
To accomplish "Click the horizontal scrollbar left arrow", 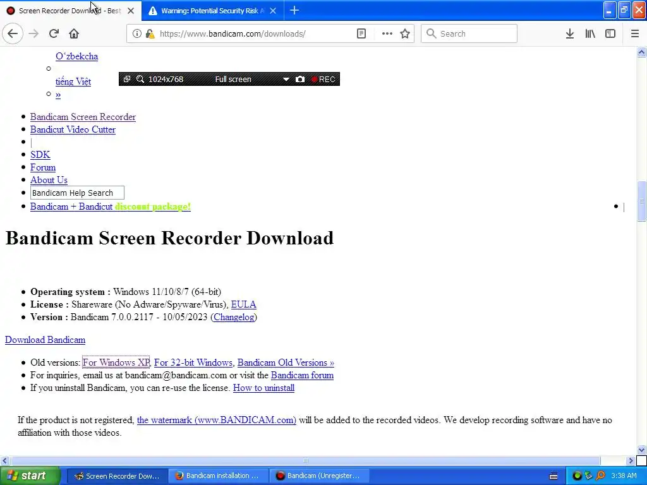I will click(4, 460).
